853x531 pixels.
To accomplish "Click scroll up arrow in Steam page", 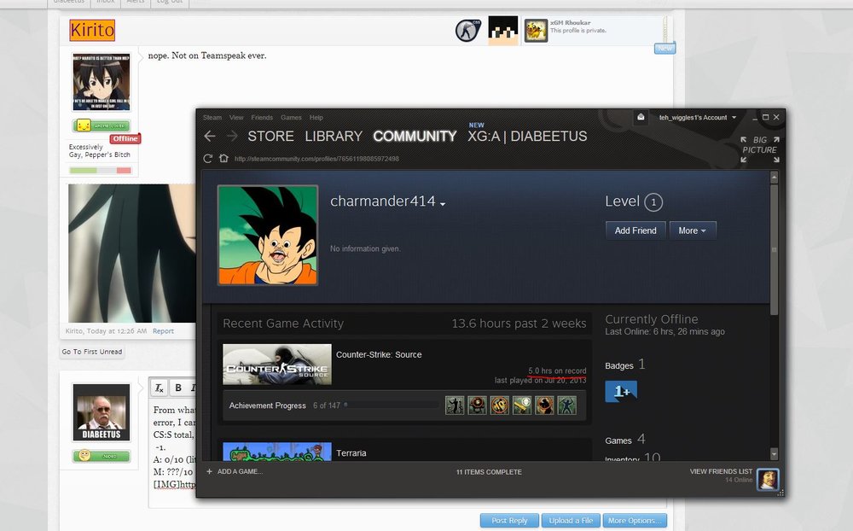I will pos(775,178).
